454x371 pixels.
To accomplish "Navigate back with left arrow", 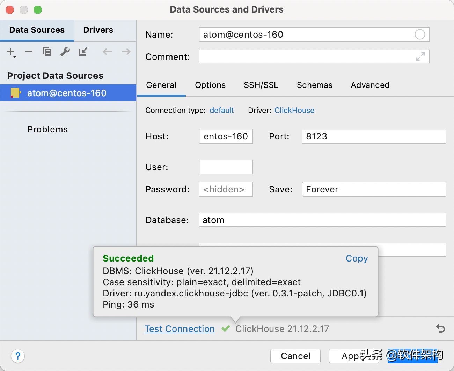I will tap(107, 52).
